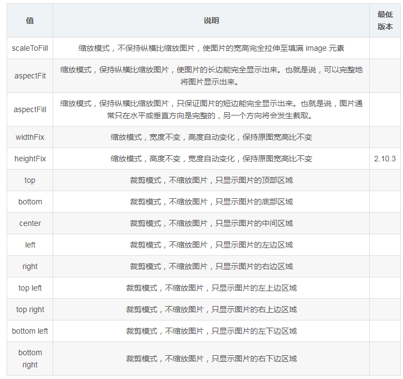The height and width of the screenshot is (379, 403).
Task: Click description 只显示图片的左下边区域
Action: coord(211,331)
